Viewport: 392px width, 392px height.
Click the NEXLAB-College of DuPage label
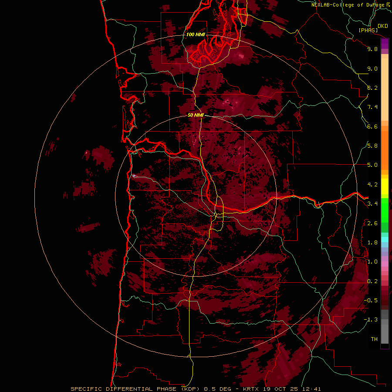click(348, 5)
